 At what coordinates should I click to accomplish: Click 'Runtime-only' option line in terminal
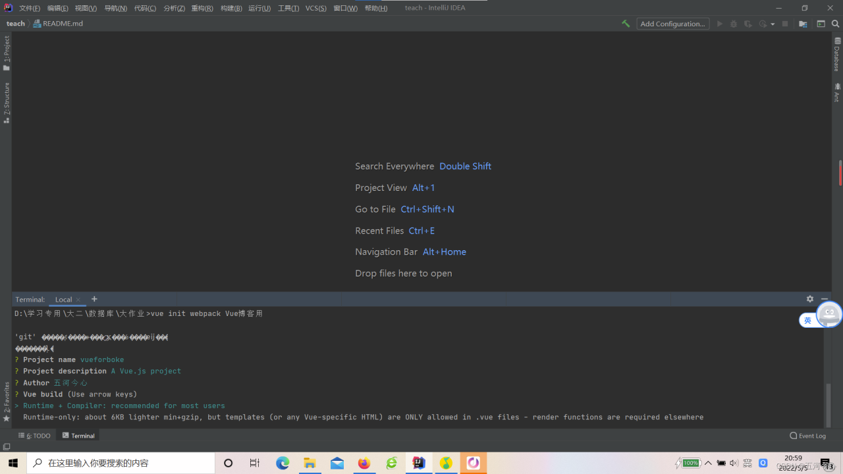click(363, 417)
